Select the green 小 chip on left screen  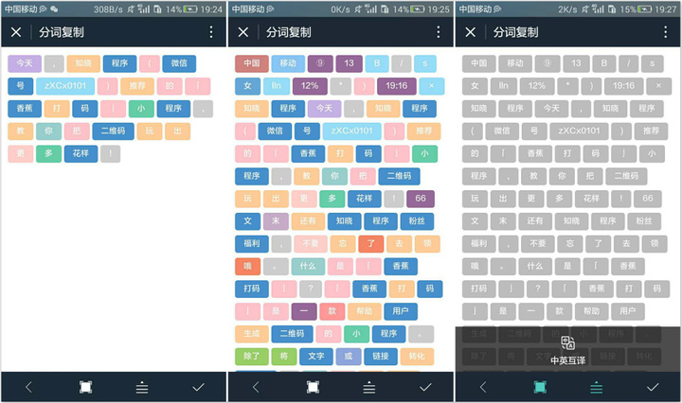[x=141, y=109]
